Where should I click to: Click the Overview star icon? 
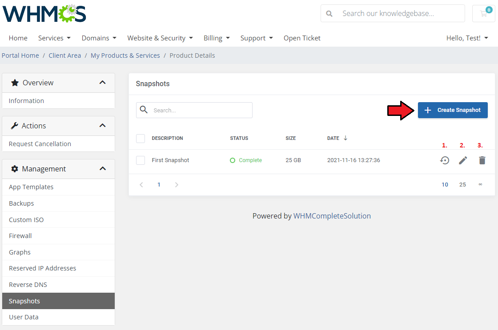(15, 83)
